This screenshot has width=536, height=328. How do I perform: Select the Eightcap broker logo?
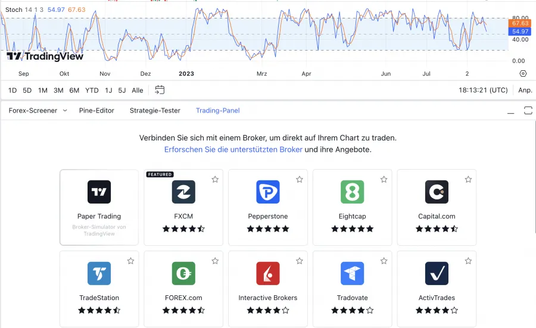[x=352, y=192]
